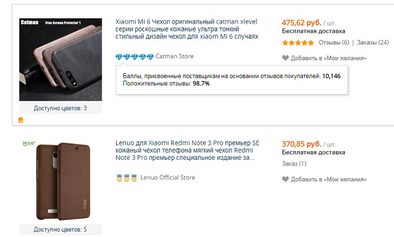The width and height of the screenshot is (394, 237).
Task: Click the Доступно цветов: 5 label
Action: coord(60,229)
